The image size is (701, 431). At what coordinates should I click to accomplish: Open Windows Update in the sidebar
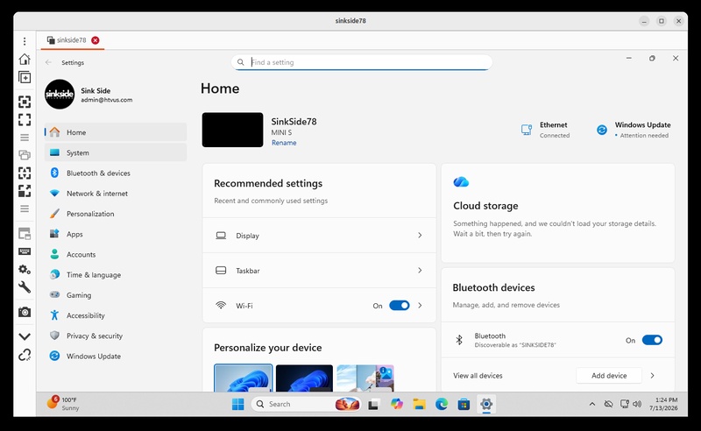coord(116,356)
